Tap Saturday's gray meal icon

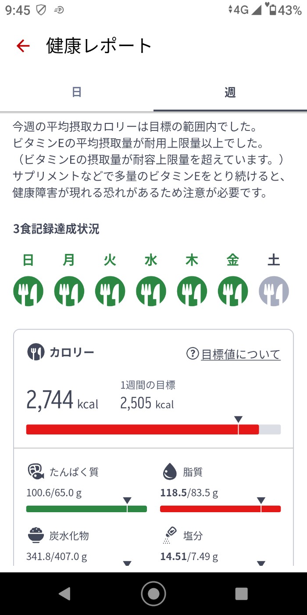pyautogui.click(x=274, y=291)
